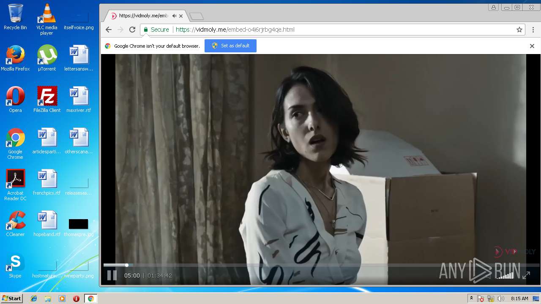Viewport: 541px width, 304px height.
Task: Open maxriver.rtf document
Action: (79, 100)
